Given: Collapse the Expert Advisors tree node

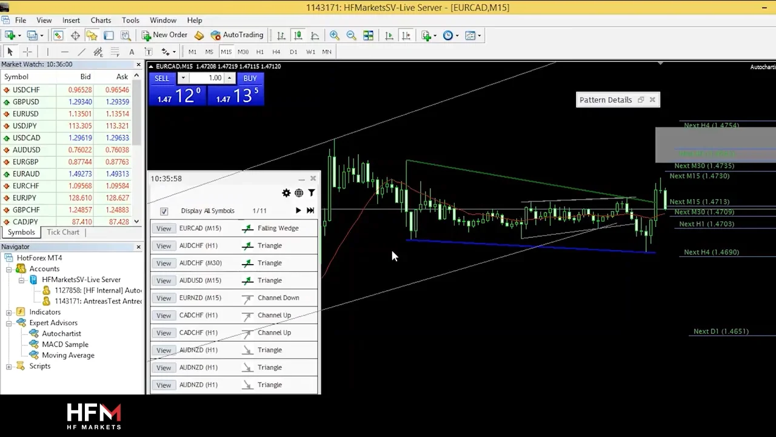Looking at the screenshot, I should click(x=9, y=323).
